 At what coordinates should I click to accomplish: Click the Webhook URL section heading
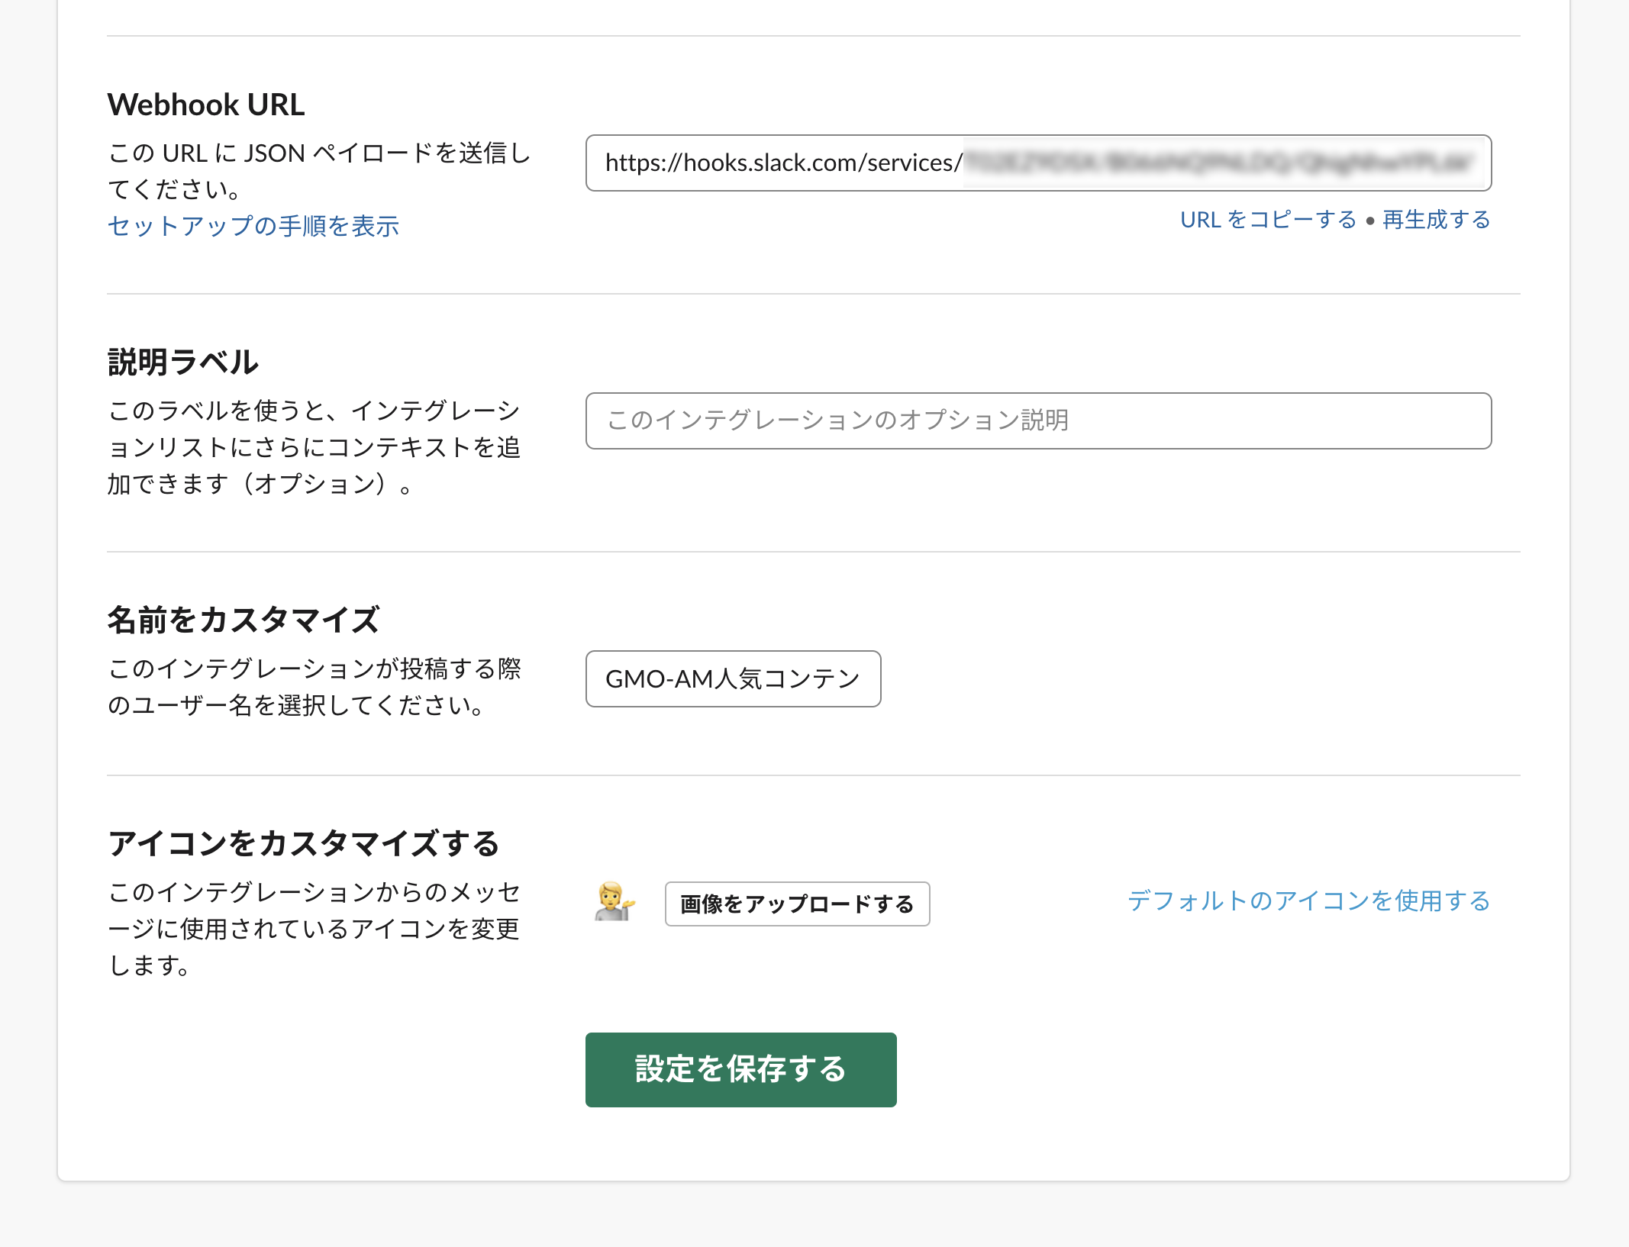(x=206, y=105)
